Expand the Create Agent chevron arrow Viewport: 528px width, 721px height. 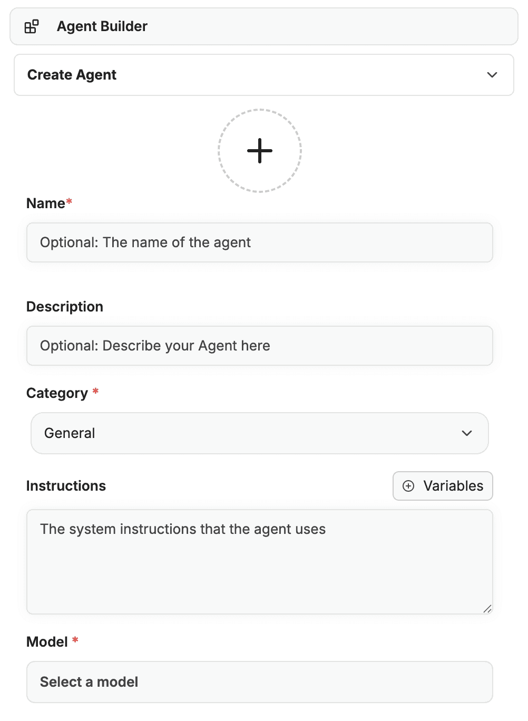click(492, 75)
